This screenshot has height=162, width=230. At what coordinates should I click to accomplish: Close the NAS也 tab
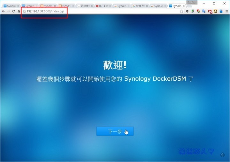pyautogui.click(x=73, y=6)
